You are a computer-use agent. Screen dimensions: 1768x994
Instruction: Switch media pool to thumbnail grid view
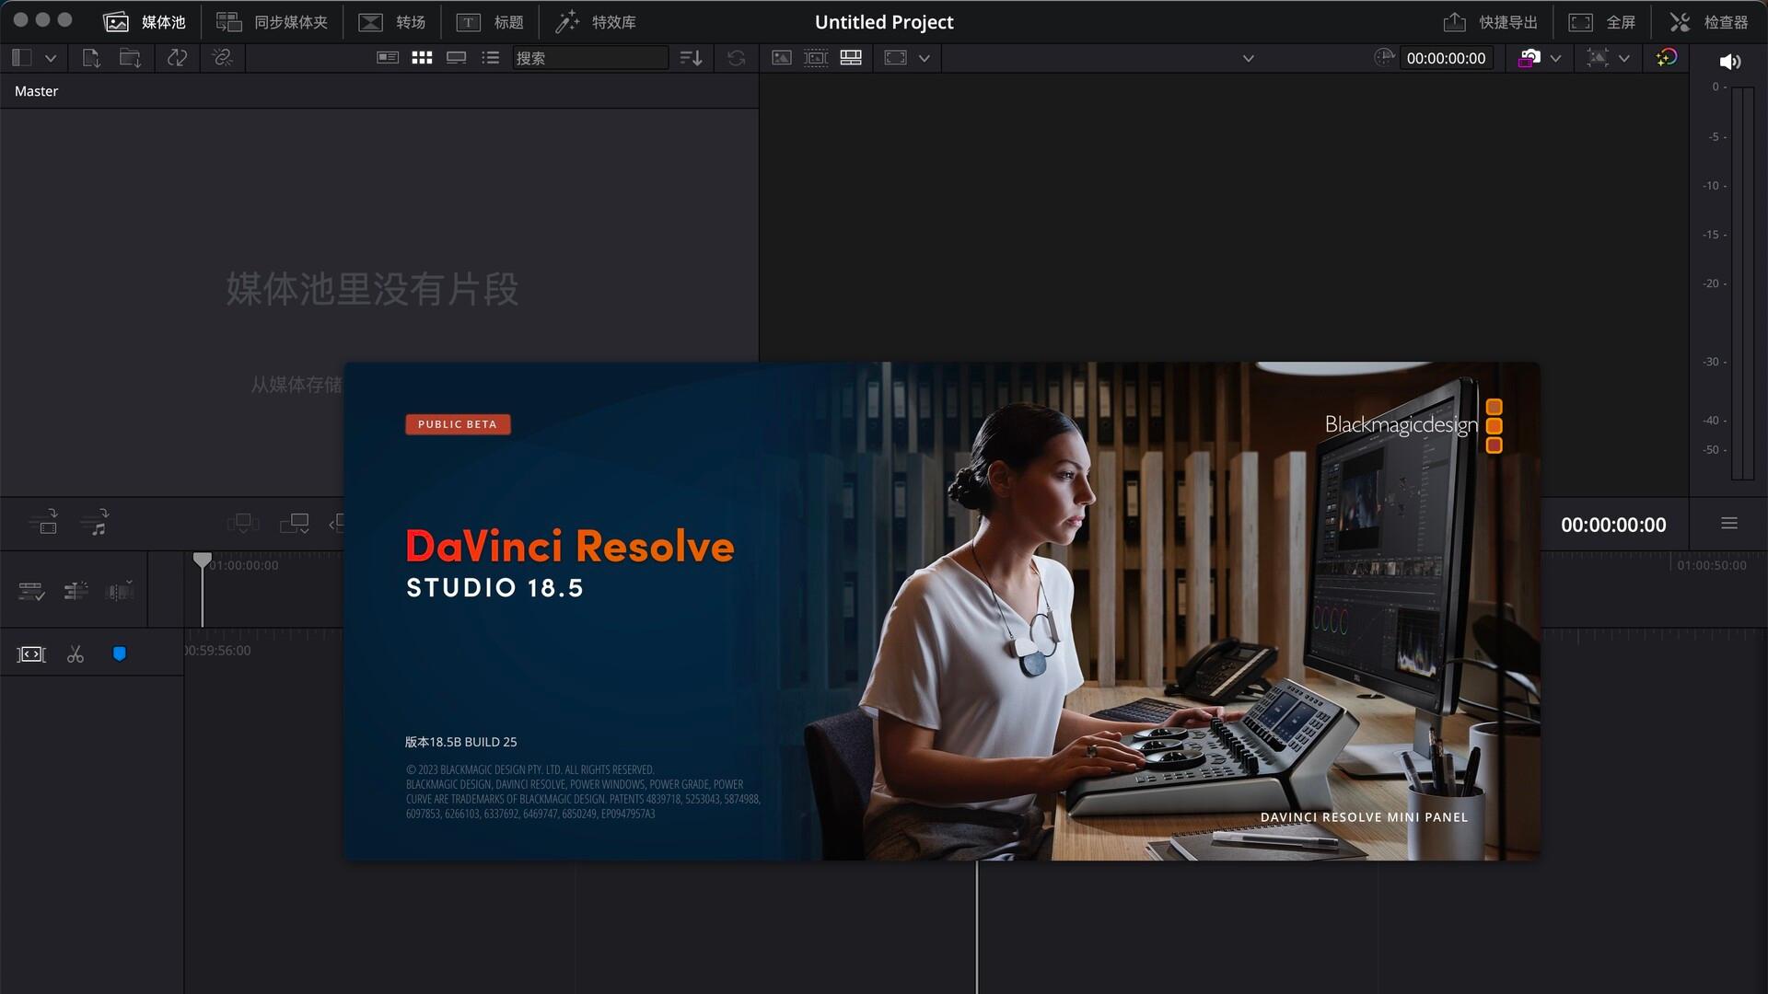(x=422, y=58)
